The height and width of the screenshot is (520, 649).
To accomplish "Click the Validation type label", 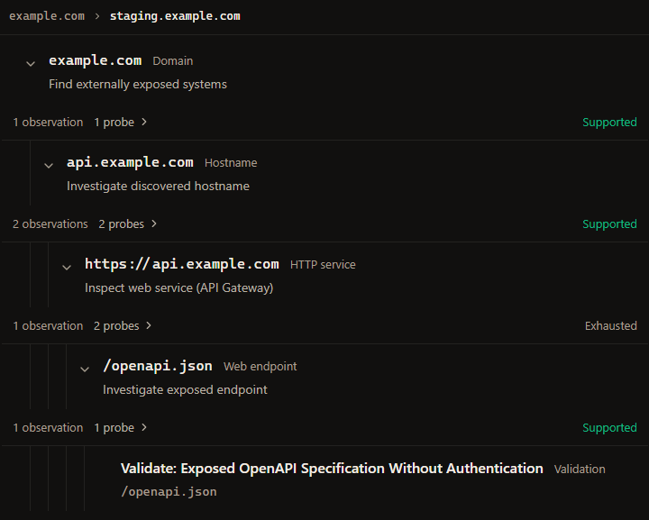I will click(580, 469).
